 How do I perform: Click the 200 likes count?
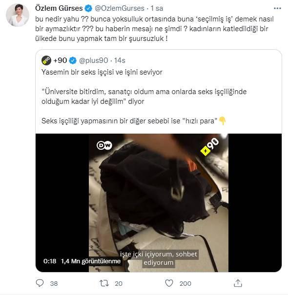tap(185, 283)
